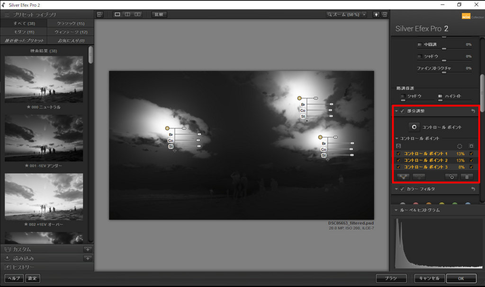Disable the カラーフィルタ section checkbox
Viewport: 485px width, 287px height.
(x=403, y=189)
